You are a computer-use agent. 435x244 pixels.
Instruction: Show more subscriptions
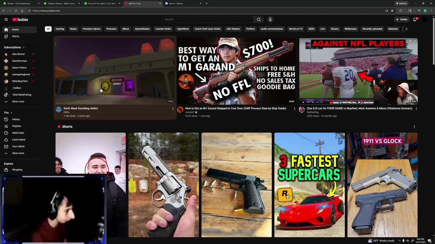[19, 102]
